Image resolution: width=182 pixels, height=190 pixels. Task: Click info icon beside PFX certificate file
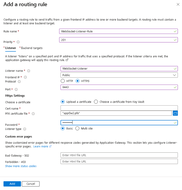tap(33, 114)
